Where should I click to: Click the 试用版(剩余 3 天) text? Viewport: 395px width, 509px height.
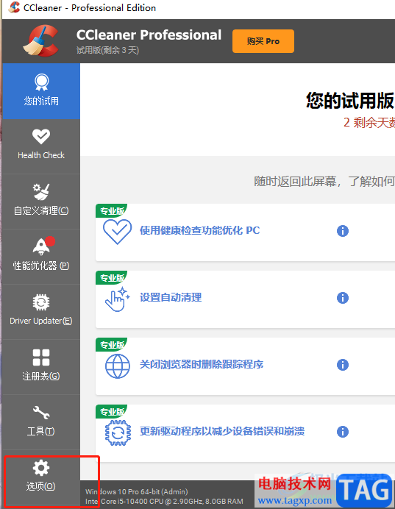tap(107, 50)
